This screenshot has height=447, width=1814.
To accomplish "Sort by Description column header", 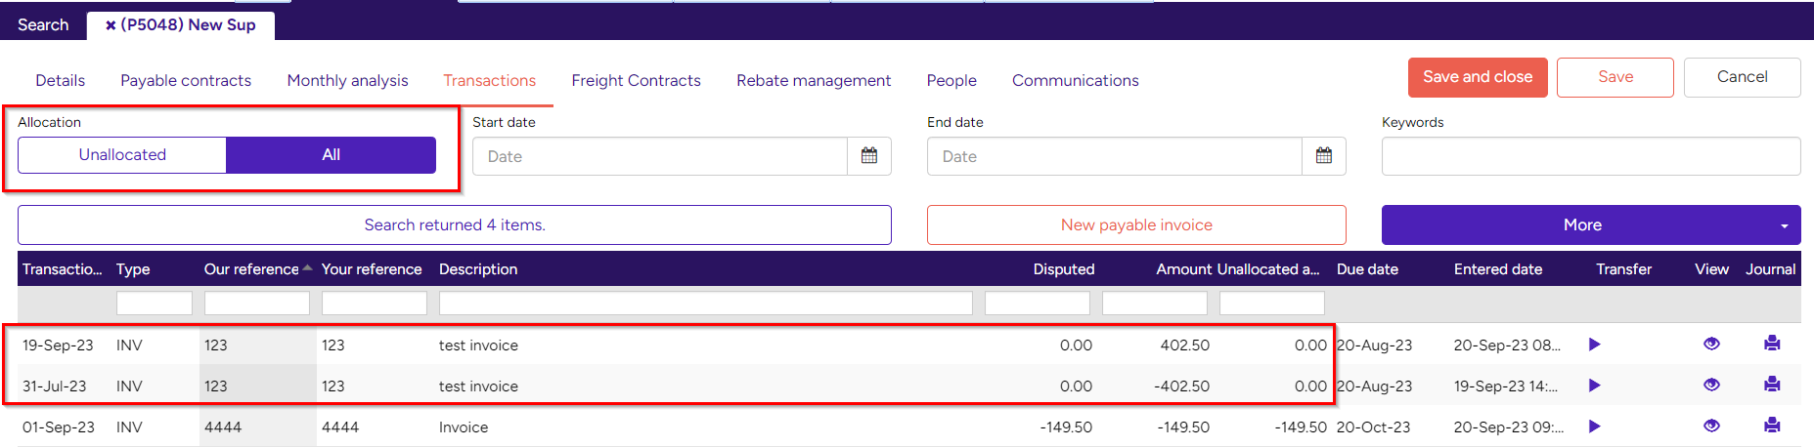I will (x=478, y=269).
